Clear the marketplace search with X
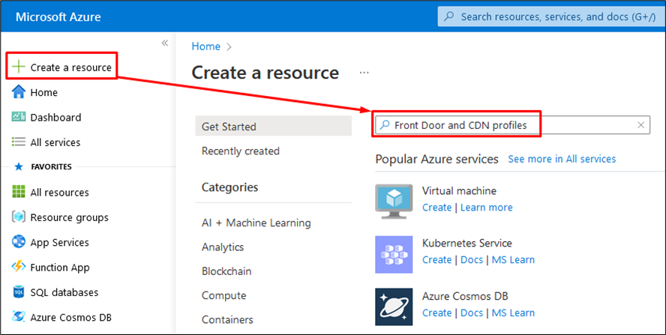This screenshot has height=335, width=666. 641,125
